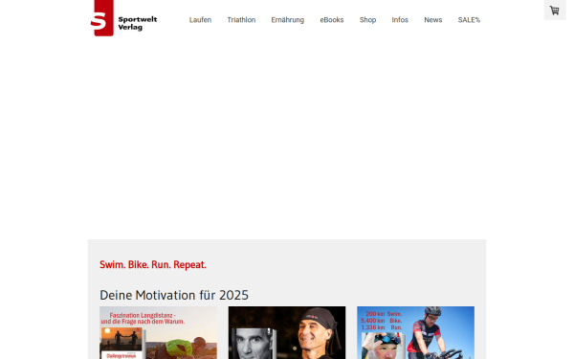Open the '200 km Swim' cyclist thumbnail
This screenshot has height=359, width=574.
pyautogui.click(x=415, y=332)
